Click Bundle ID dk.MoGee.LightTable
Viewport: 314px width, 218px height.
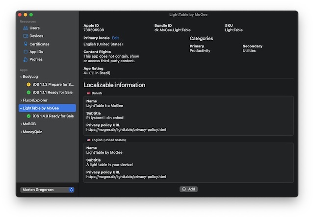point(172,30)
